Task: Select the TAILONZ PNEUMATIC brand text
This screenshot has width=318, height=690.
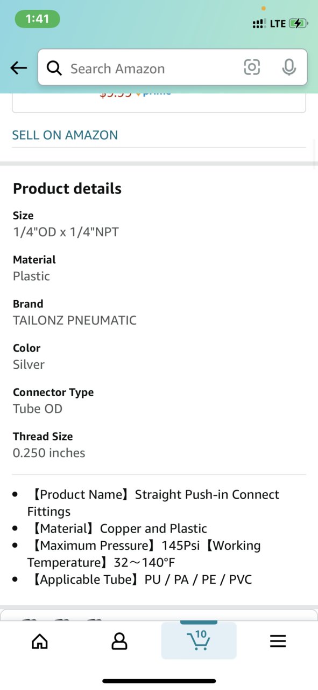Action: click(x=75, y=320)
